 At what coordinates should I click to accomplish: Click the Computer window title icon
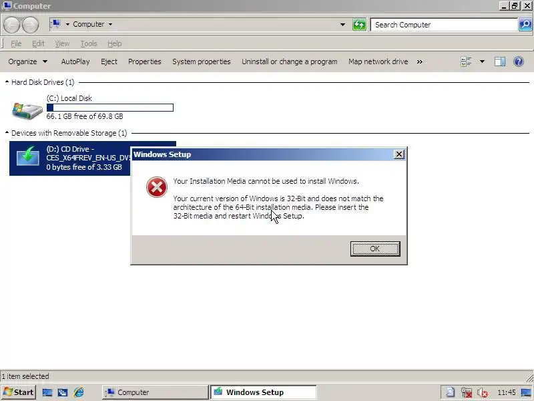[6, 6]
